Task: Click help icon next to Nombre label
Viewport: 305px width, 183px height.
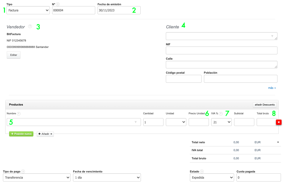Action: (x=18, y=113)
